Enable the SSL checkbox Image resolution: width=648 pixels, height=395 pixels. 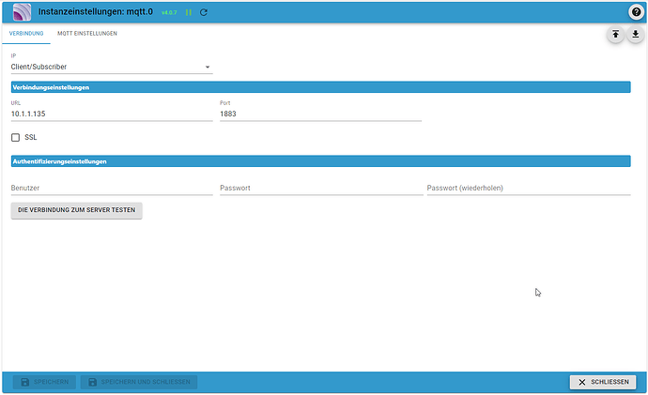[x=15, y=137]
